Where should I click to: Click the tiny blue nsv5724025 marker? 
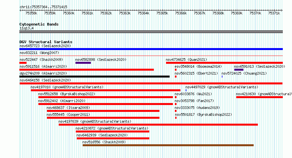pyautogui.click(x=222, y=77)
